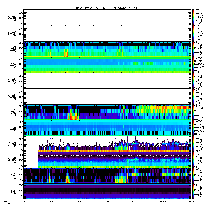The width and height of the screenshot is (204, 217).
Task: Click the 'tha fff 32 edc34' panel label
Action: pyautogui.click(x=12, y=18)
